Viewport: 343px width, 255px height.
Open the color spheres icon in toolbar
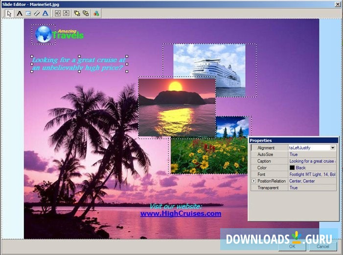coord(96,14)
